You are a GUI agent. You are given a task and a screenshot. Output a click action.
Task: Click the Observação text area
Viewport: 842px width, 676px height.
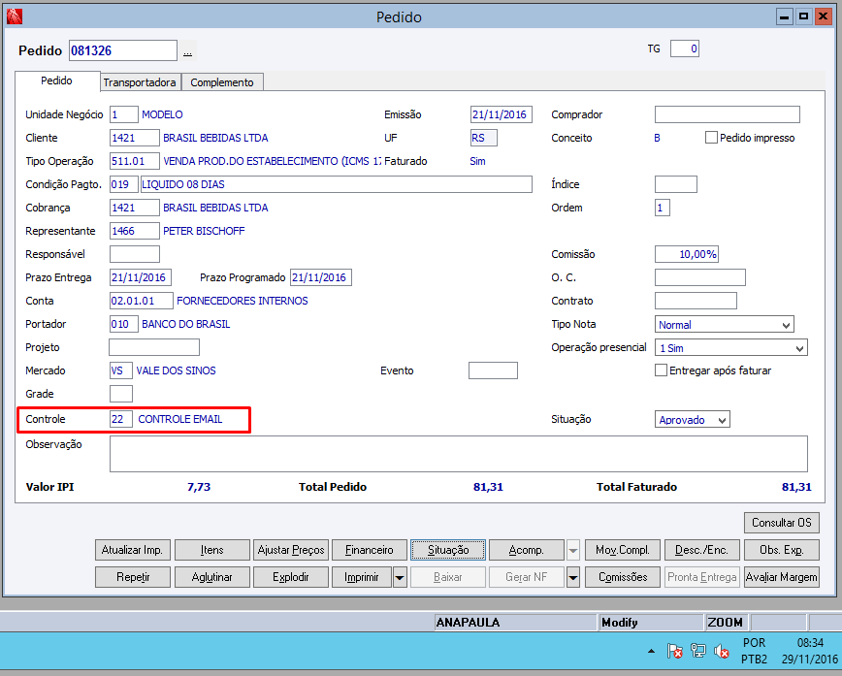pyautogui.click(x=459, y=454)
